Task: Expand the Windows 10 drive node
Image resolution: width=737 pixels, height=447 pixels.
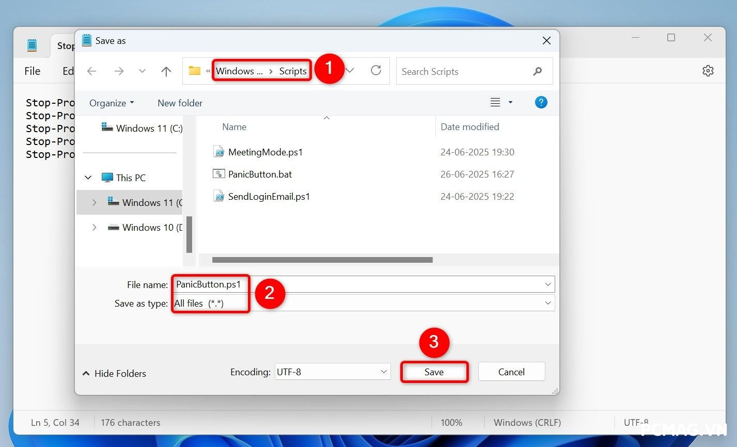Action: point(95,227)
